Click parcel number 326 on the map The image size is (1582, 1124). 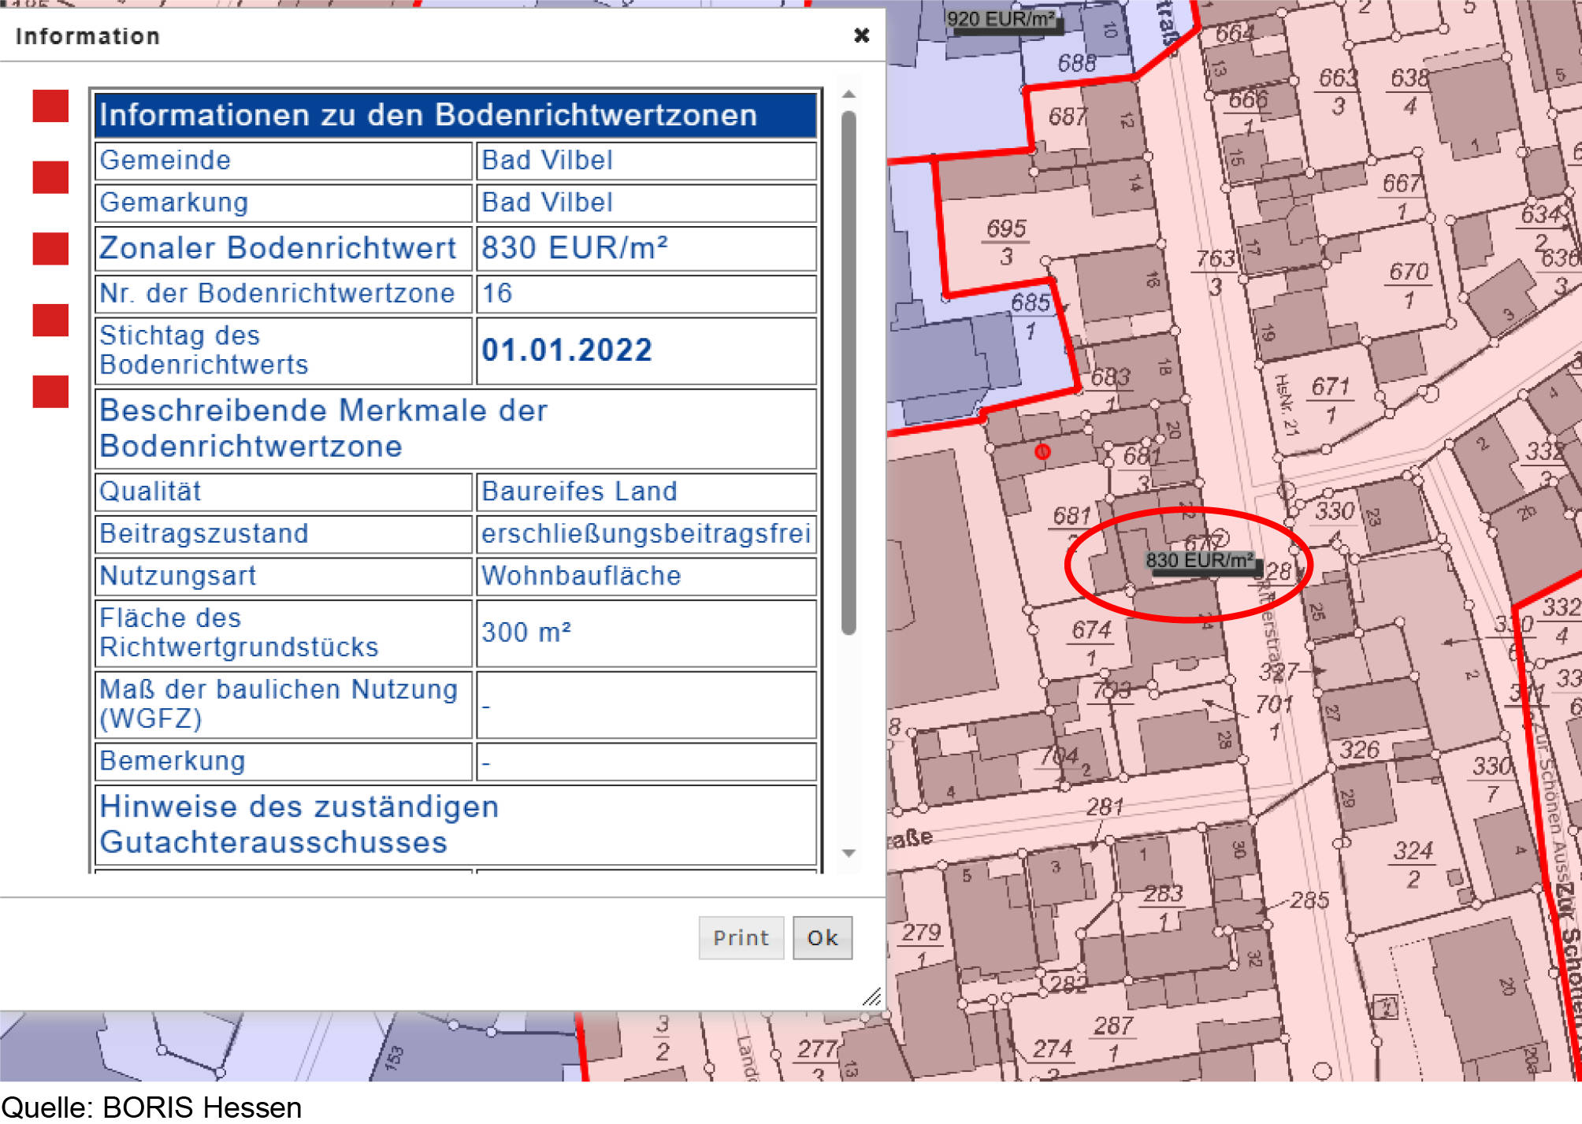click(1360, 749)
